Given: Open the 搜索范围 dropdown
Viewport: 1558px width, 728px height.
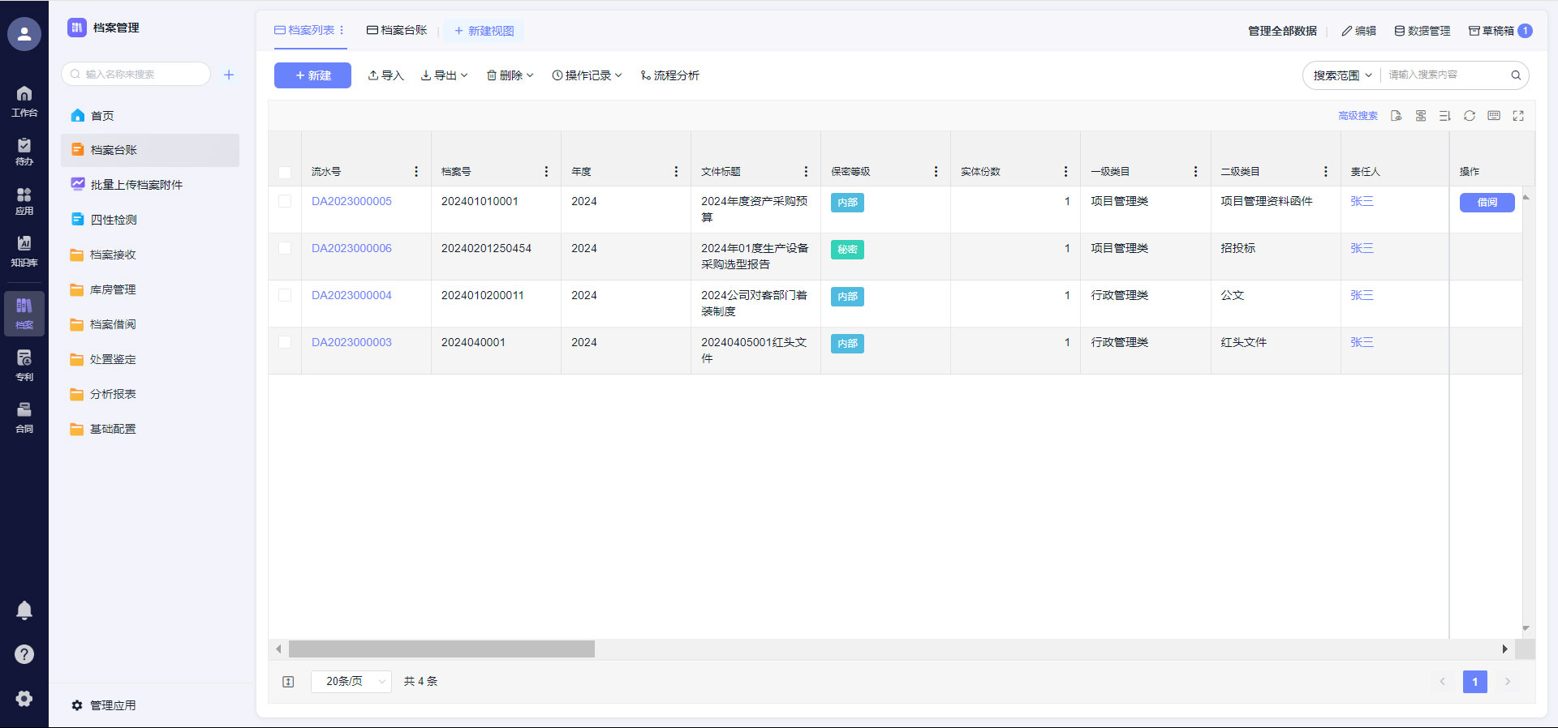Looking at the screenshot, I should pos(1342,75).
